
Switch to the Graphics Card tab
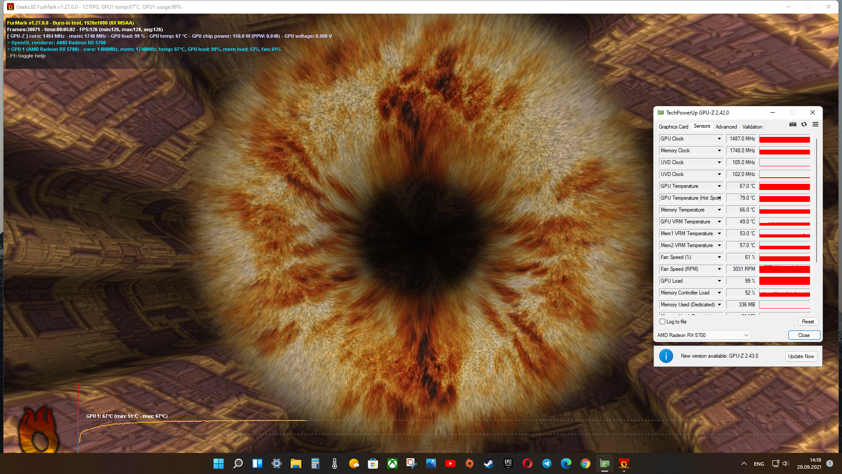pos(673,127)
